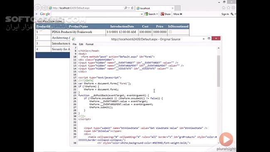270x152 pixels.
Task: Open the Search button dropdown arrow
Action: pyautogui.click(x=157, y=14)
